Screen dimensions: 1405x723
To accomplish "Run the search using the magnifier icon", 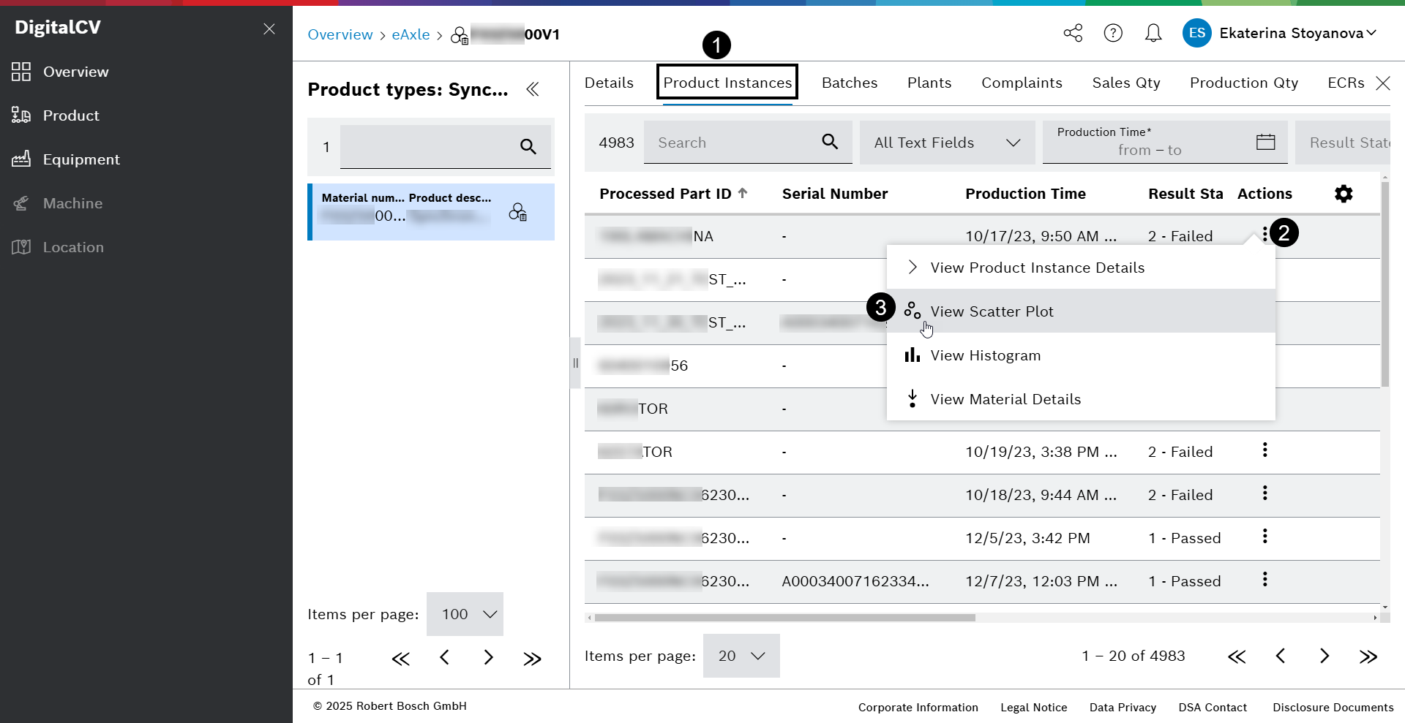I will [830, 142].
